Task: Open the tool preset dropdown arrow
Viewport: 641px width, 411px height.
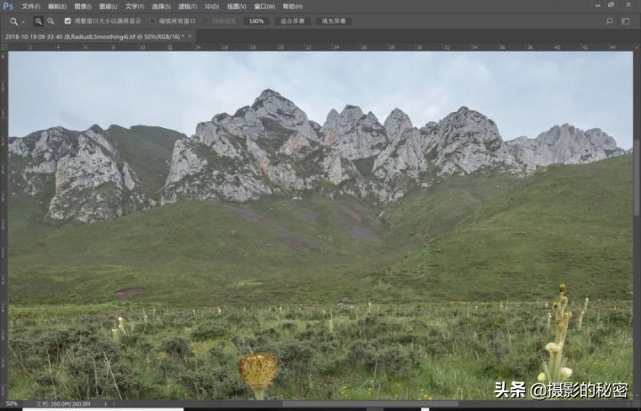Action: point(23,20)
